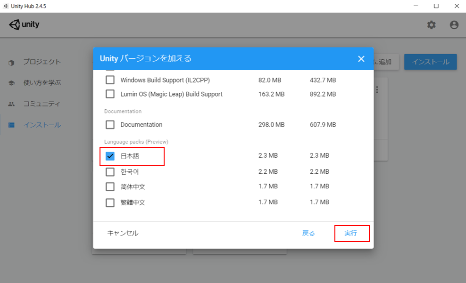466x283 pixels.
Task: Check the Documentation module checkbox
Action: (110, 125)
